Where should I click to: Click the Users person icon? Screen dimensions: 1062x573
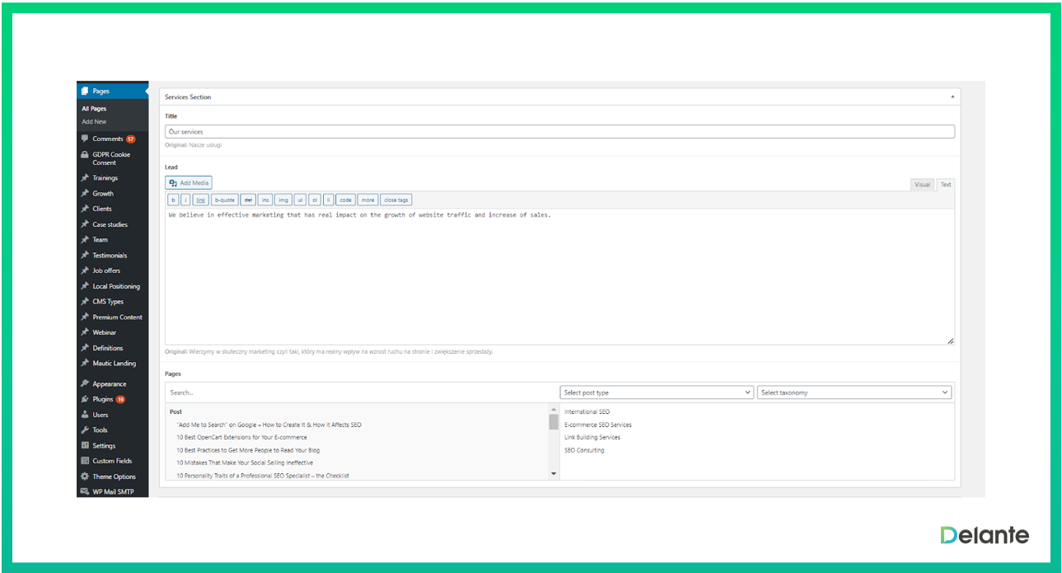point(85,415)
